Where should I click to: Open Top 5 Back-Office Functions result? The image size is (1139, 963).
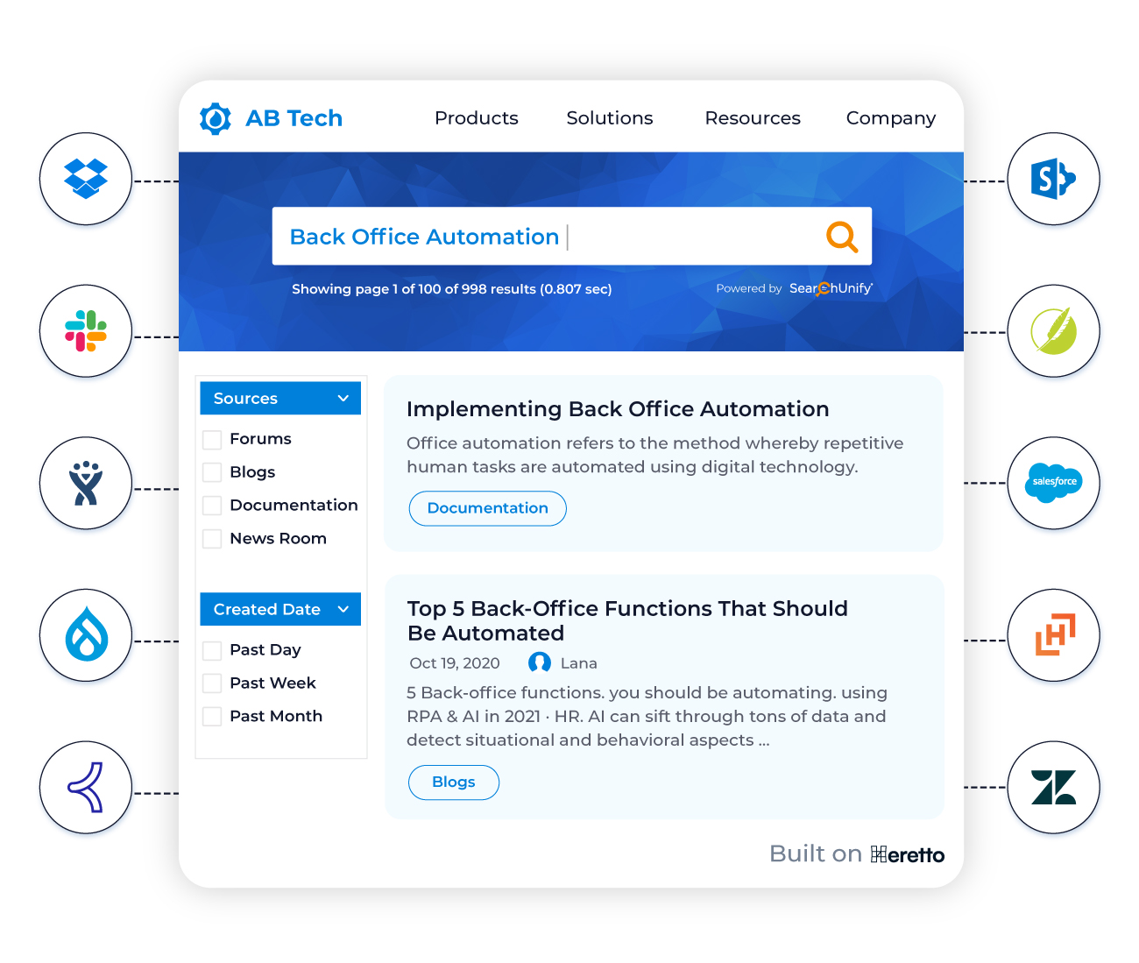click(x=627, y=620)
